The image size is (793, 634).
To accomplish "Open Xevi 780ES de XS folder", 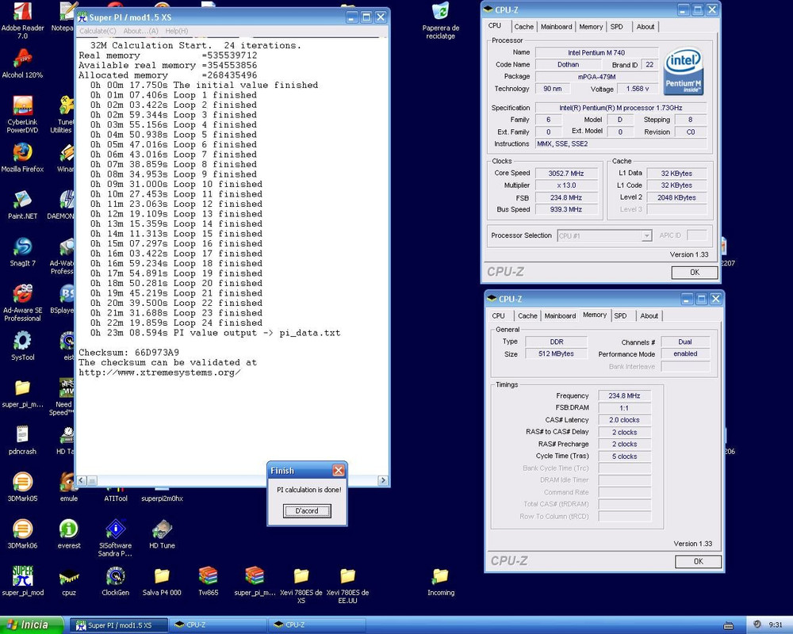I will [301, 585].
